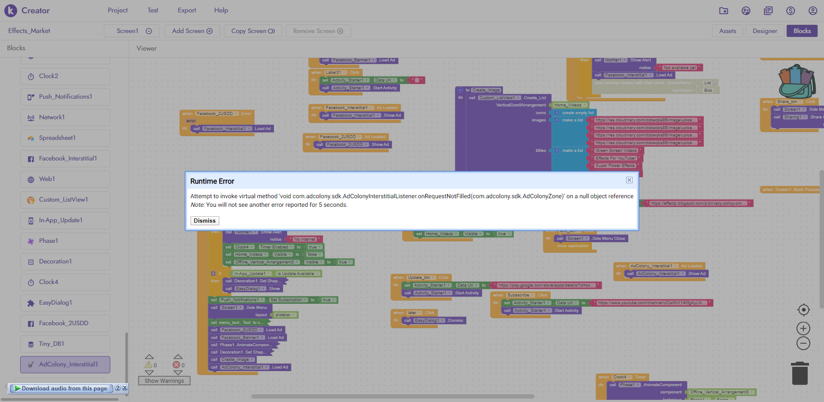Screen dimensions: 824x402
Task: Zoom in on the blocks workspace
Action: [x=803, y=329]
